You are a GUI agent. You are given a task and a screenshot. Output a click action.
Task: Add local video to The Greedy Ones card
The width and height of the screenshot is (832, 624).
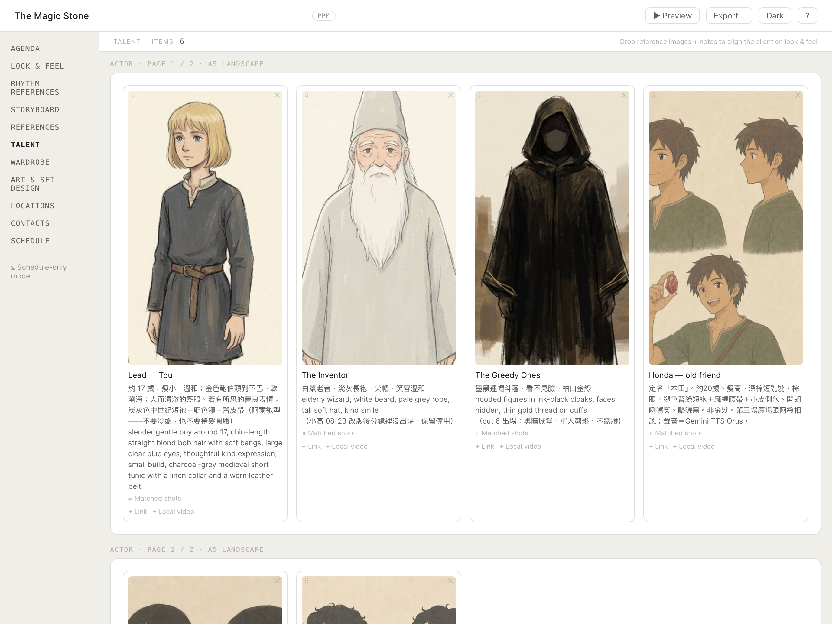click(520, 447)
